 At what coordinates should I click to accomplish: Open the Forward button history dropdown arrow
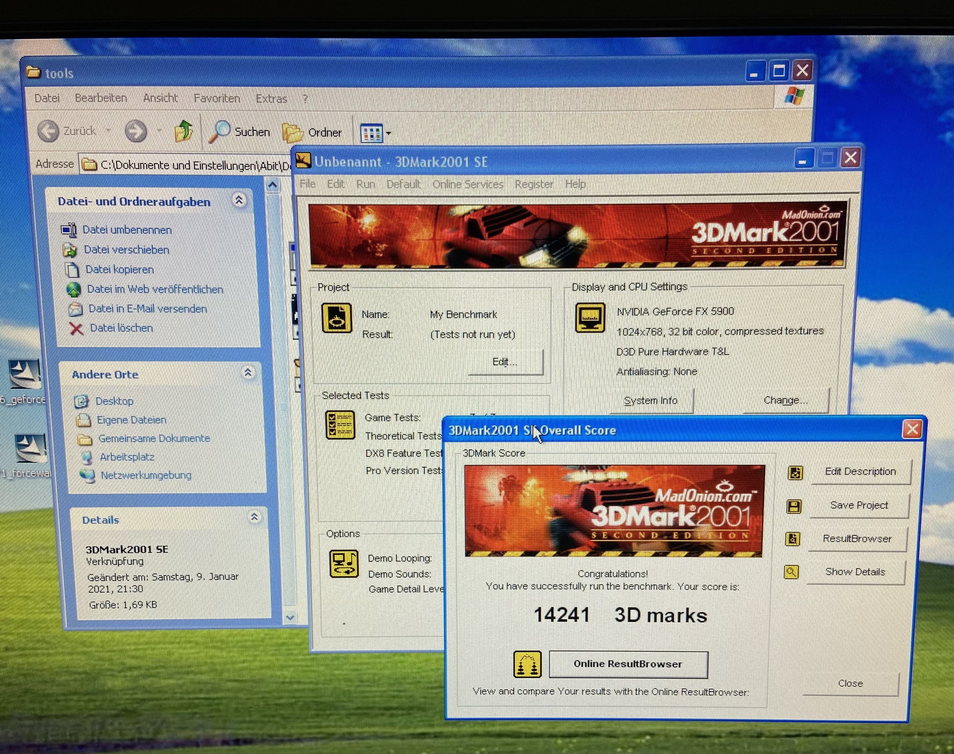point(159,131)
